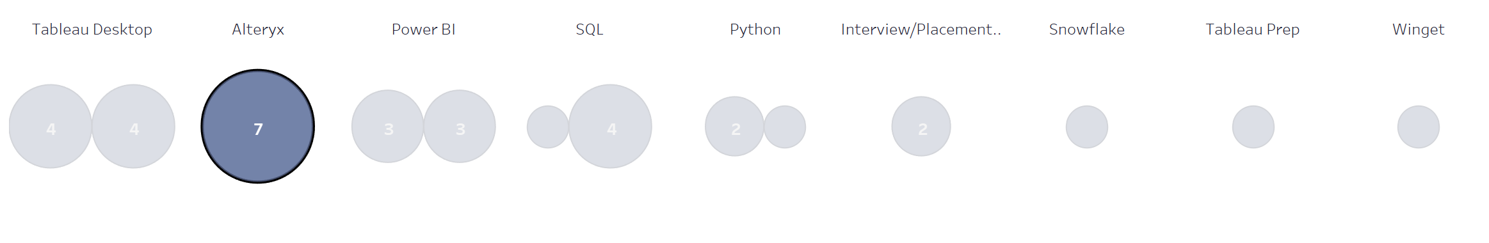Click the first Tableau Desktop bubble labeled 4
The image size is (1489, 243).
pos(51,127)
